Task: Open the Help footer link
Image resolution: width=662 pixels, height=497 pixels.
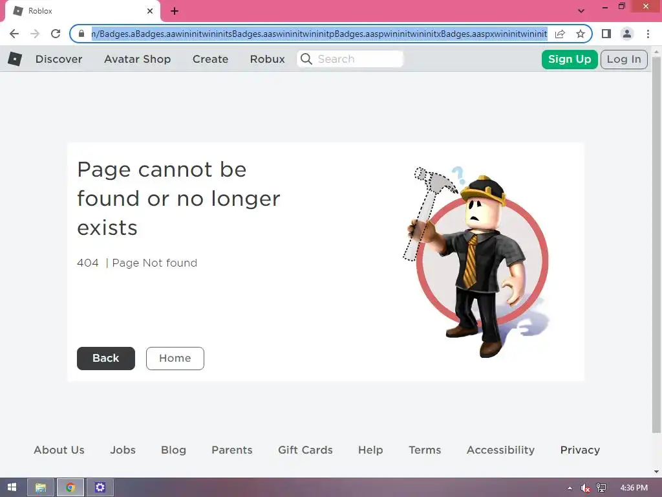Action: (x=370, y=450)
